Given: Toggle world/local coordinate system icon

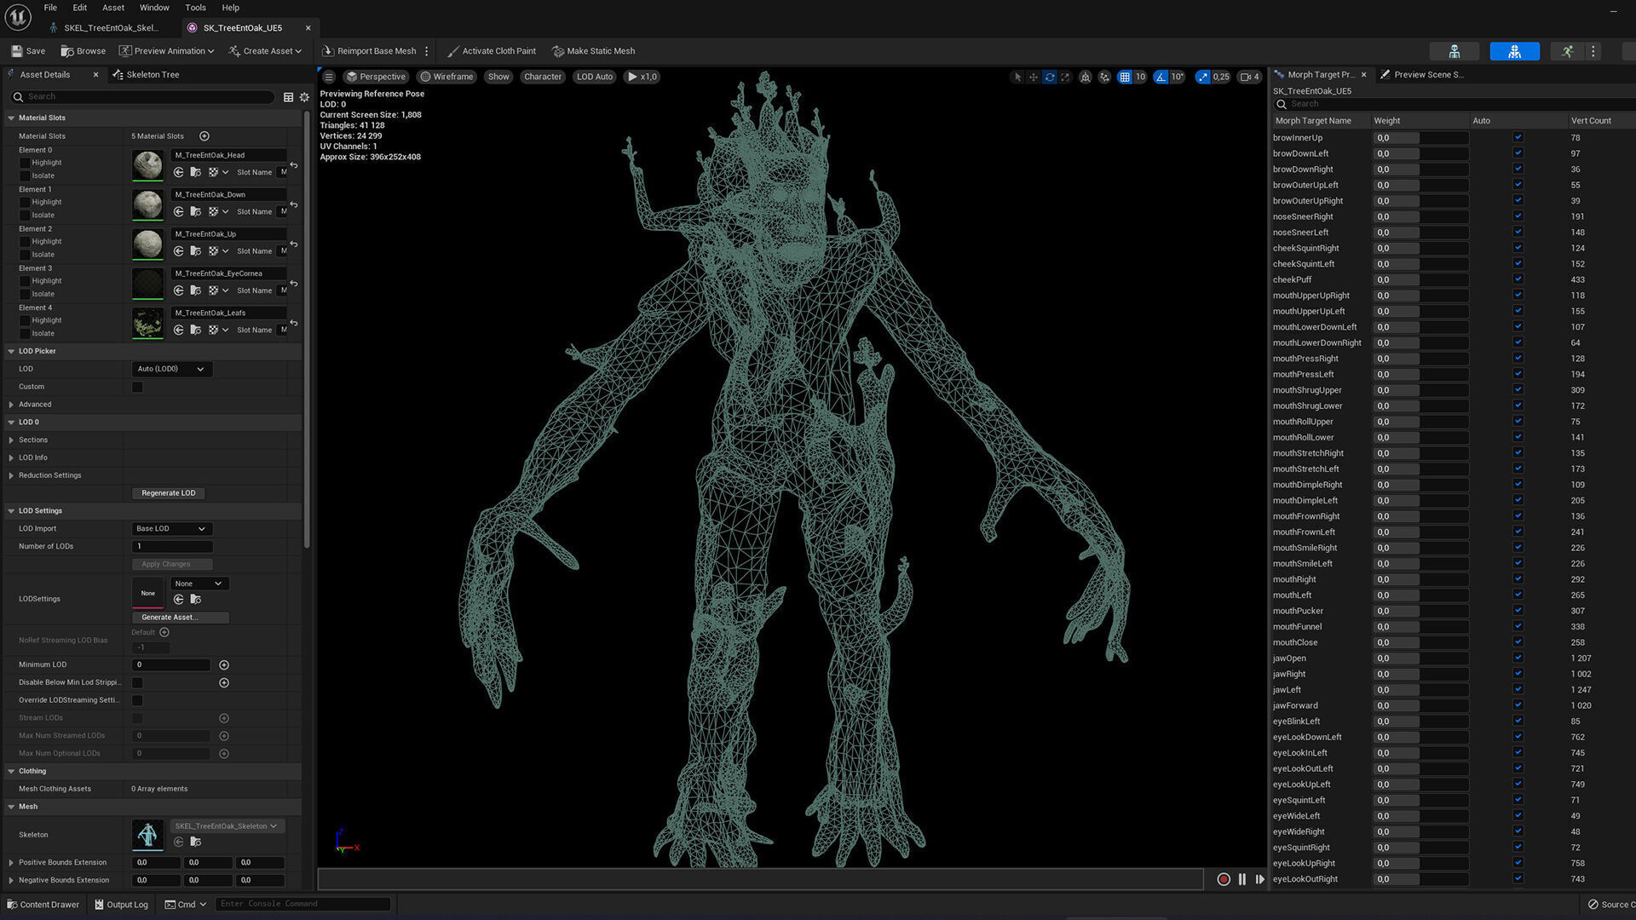Looking at the screenshot, I should pyautogui.click(x=1086, y=77).
